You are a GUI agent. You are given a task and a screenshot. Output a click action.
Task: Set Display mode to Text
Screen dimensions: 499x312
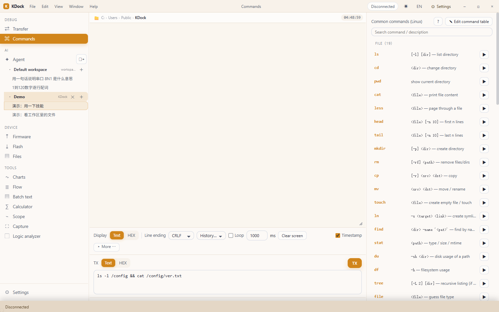tap(117, 235)
